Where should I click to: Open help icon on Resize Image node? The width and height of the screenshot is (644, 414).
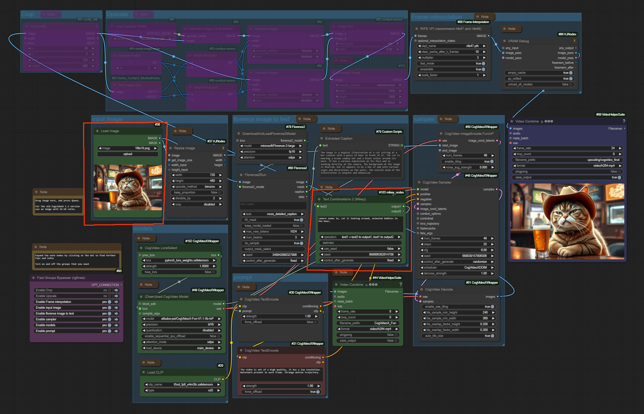[223, 148]
